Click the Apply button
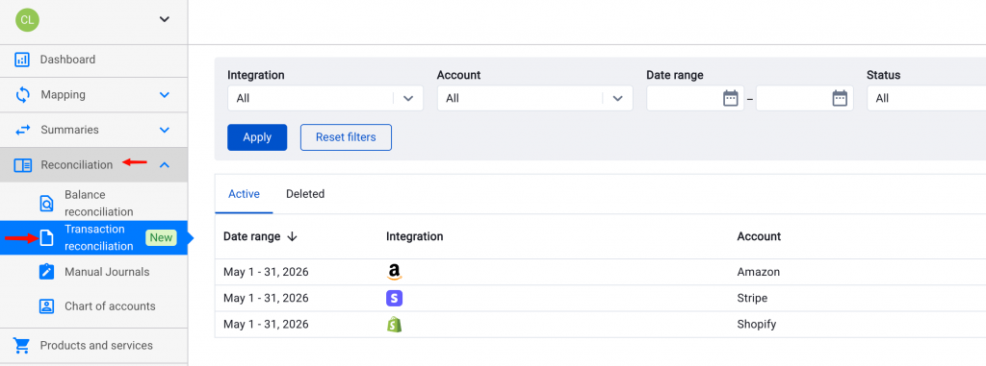 click(x=257, y=137)
